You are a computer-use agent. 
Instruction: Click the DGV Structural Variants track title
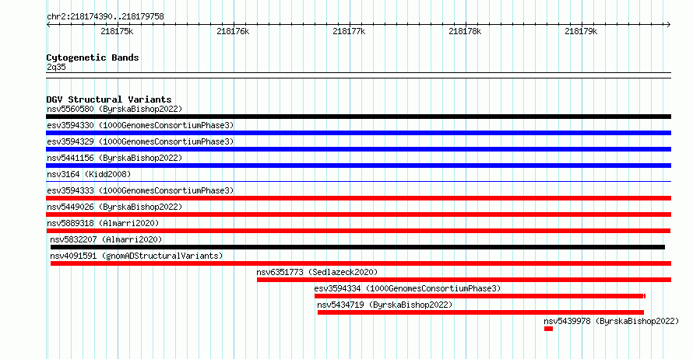tap(109, 99)
